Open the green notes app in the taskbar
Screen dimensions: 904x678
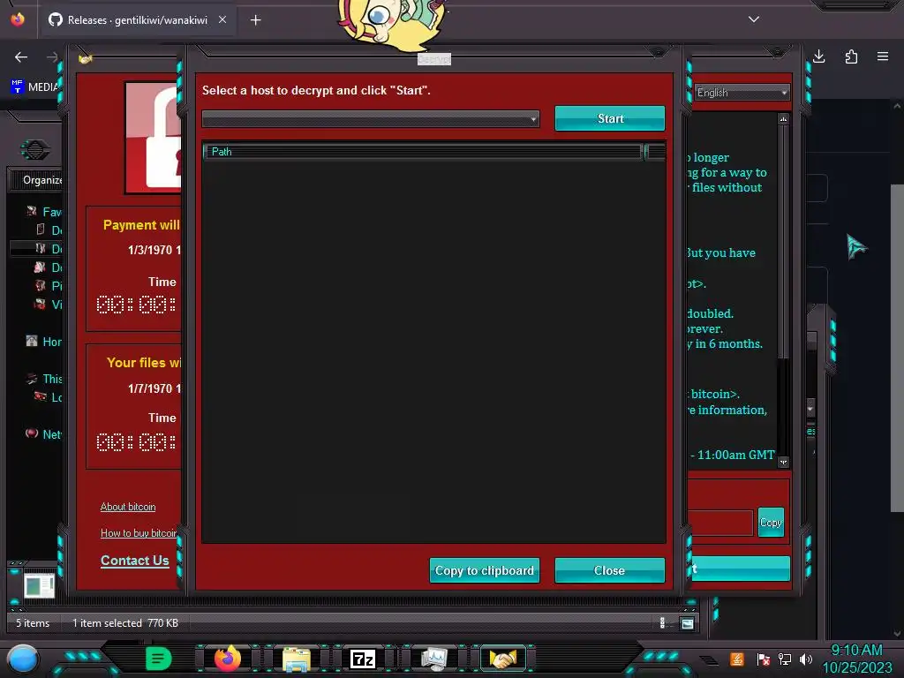click(x=159, y=659)
